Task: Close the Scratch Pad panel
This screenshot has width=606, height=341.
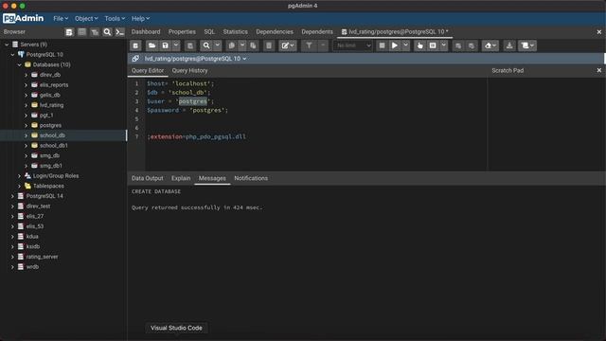Action: [599, 70]
